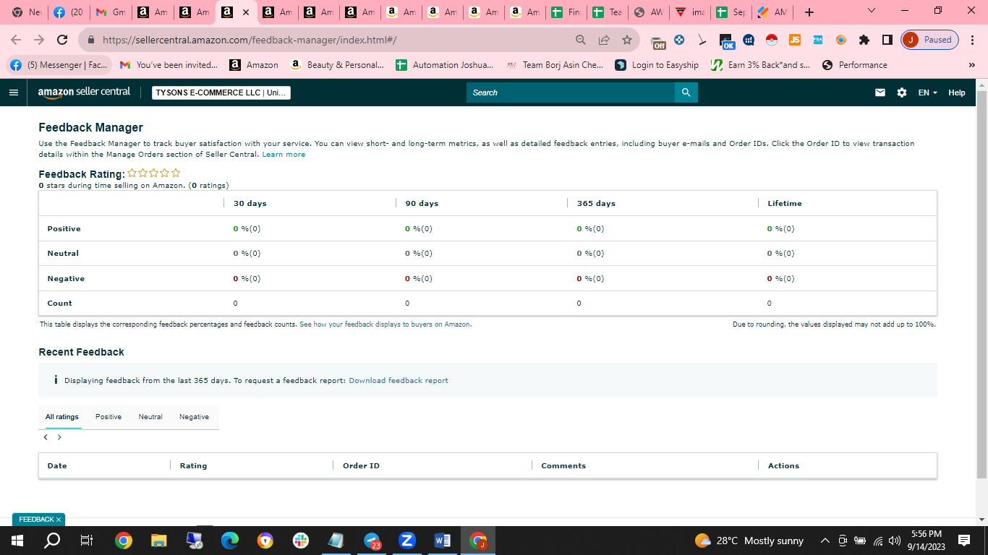Viewport: 988px width, 555px height.
Task: Switch to the Facebook browser tab
Action: 69,12
